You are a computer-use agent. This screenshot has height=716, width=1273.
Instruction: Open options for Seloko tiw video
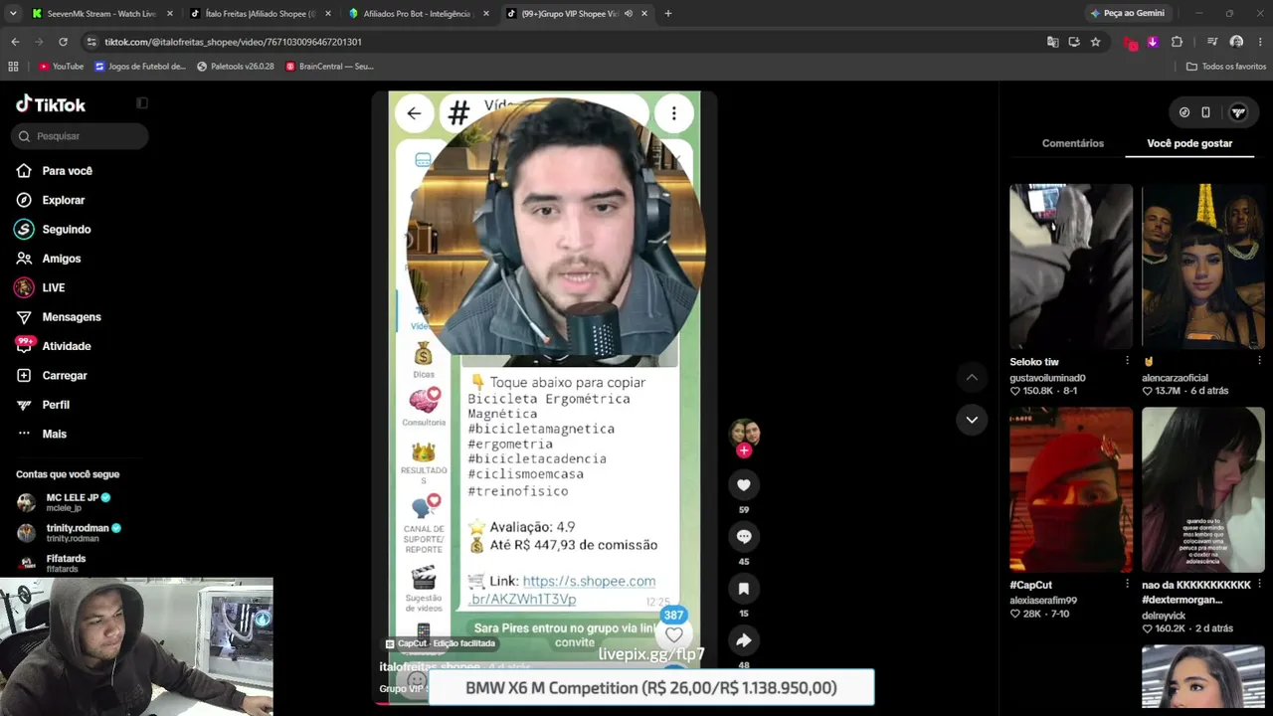coord(1127,361)
